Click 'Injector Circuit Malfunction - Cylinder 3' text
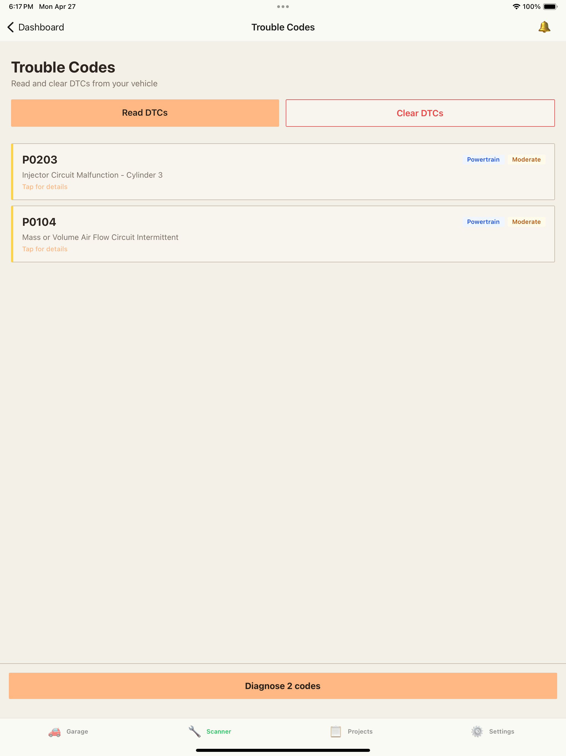 pos(92,175)
